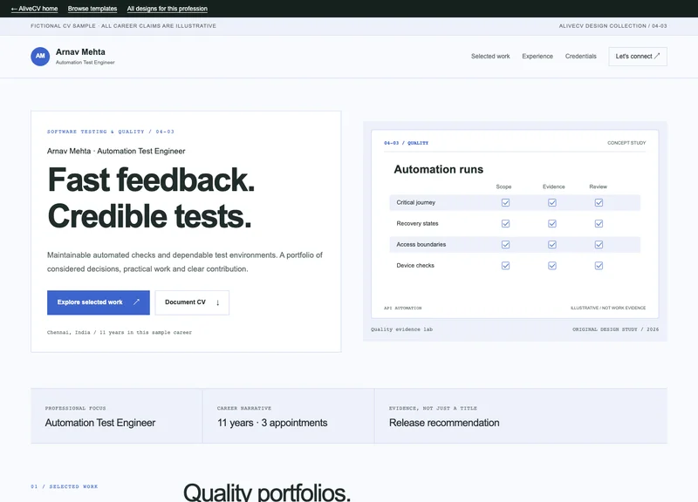The width and height of the screenshot is (698, 502).
Task: Click the Evidence column header
Action: tap(553, 187)
